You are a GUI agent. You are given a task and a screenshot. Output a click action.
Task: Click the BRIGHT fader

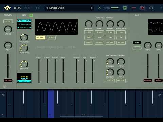(x=39, y=71)
